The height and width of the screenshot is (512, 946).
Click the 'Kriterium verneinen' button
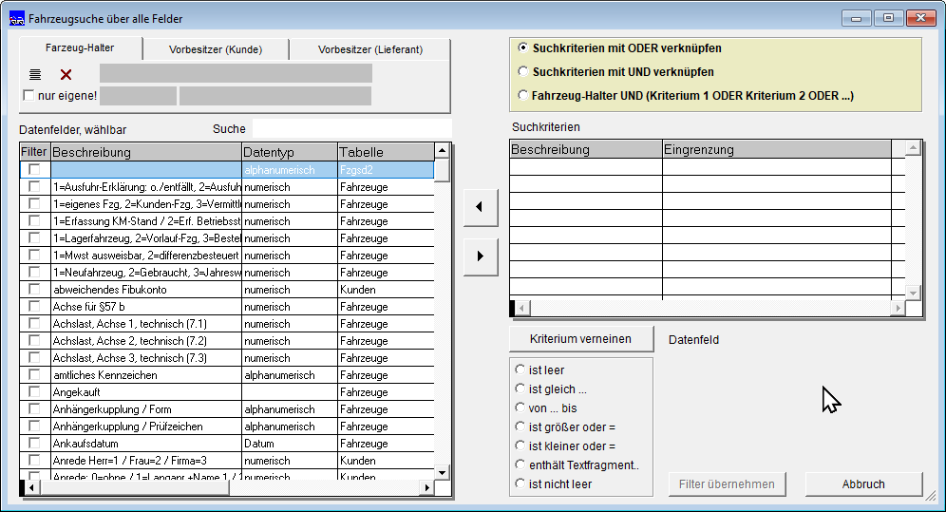pos(580,339)
